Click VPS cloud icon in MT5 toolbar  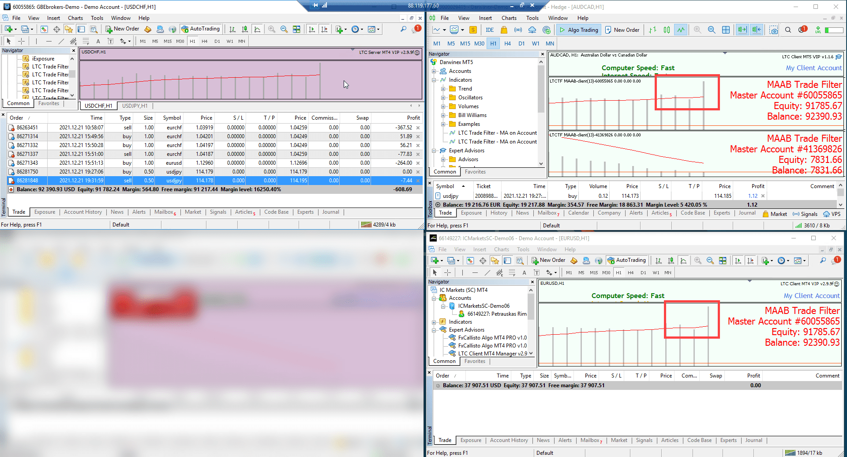[x=532, y=30]
